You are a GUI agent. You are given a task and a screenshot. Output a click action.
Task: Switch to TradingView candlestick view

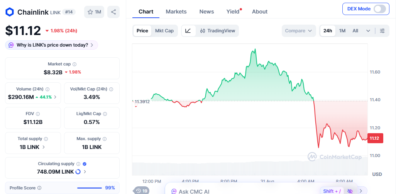pos(217,31)
